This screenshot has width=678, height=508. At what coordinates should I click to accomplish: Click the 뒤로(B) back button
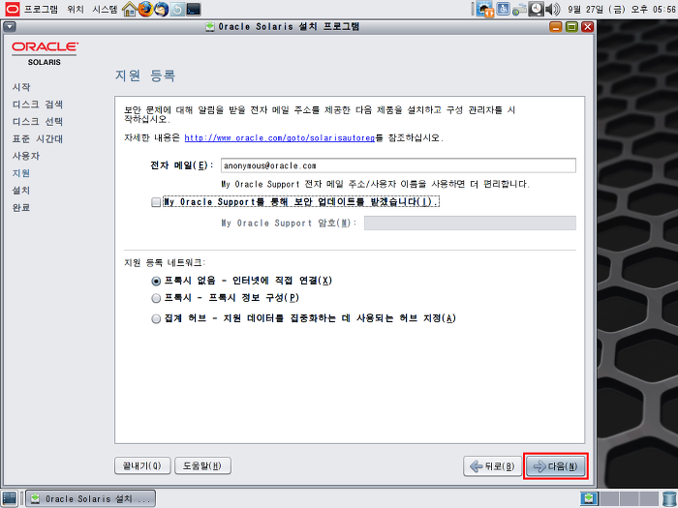[x=492, y=466]
